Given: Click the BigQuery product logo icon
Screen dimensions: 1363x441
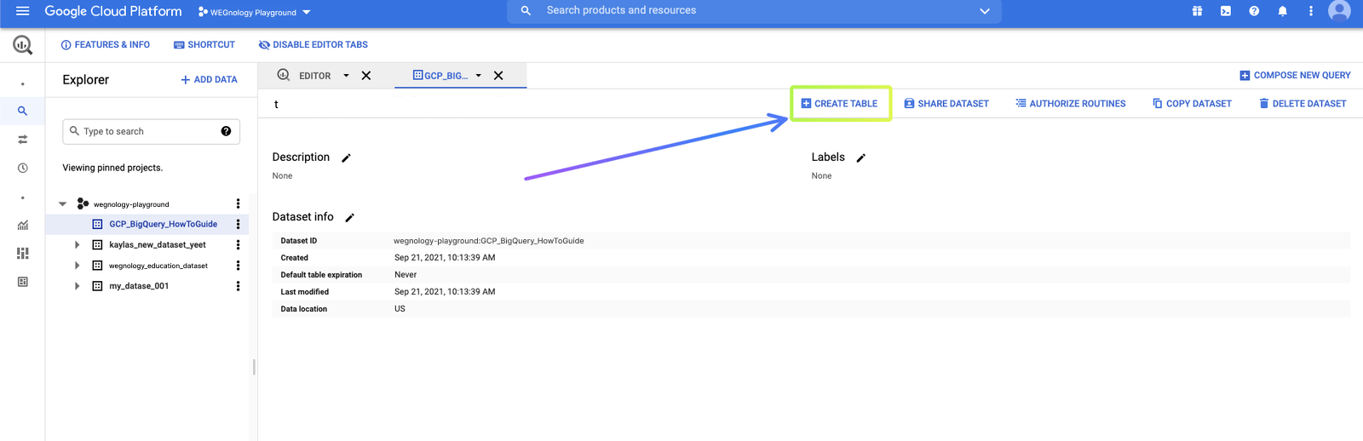Looking at the screenshot, I should click(x=22, y=45).
